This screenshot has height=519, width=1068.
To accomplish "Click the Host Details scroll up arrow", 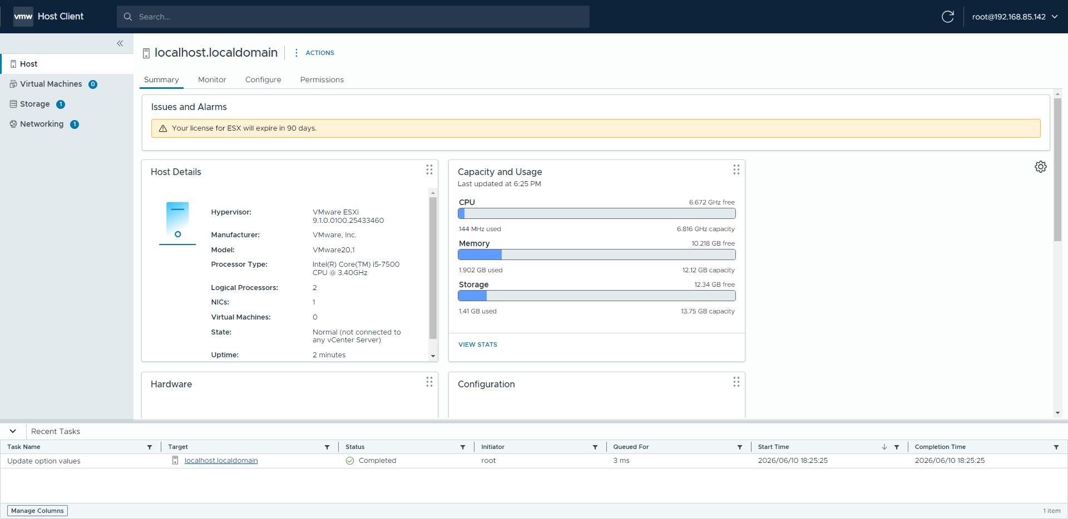I will pyautogui.click(x=433, y=193).
